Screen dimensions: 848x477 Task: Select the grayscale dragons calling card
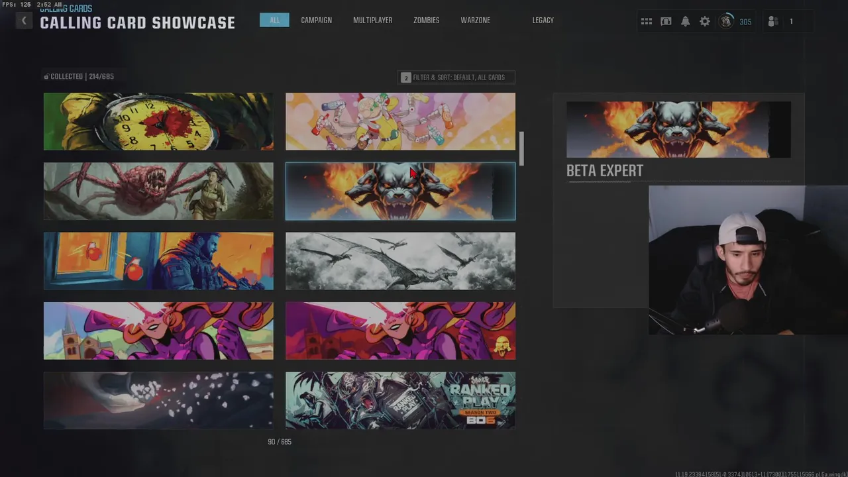(x=400, y=261)
